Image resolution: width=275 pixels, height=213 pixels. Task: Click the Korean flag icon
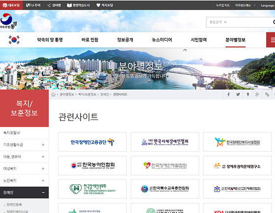(x=14, y=40)
